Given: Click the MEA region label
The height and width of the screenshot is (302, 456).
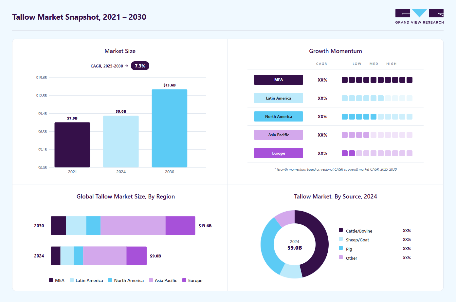Looking at the screenshot, I should 279,80.
